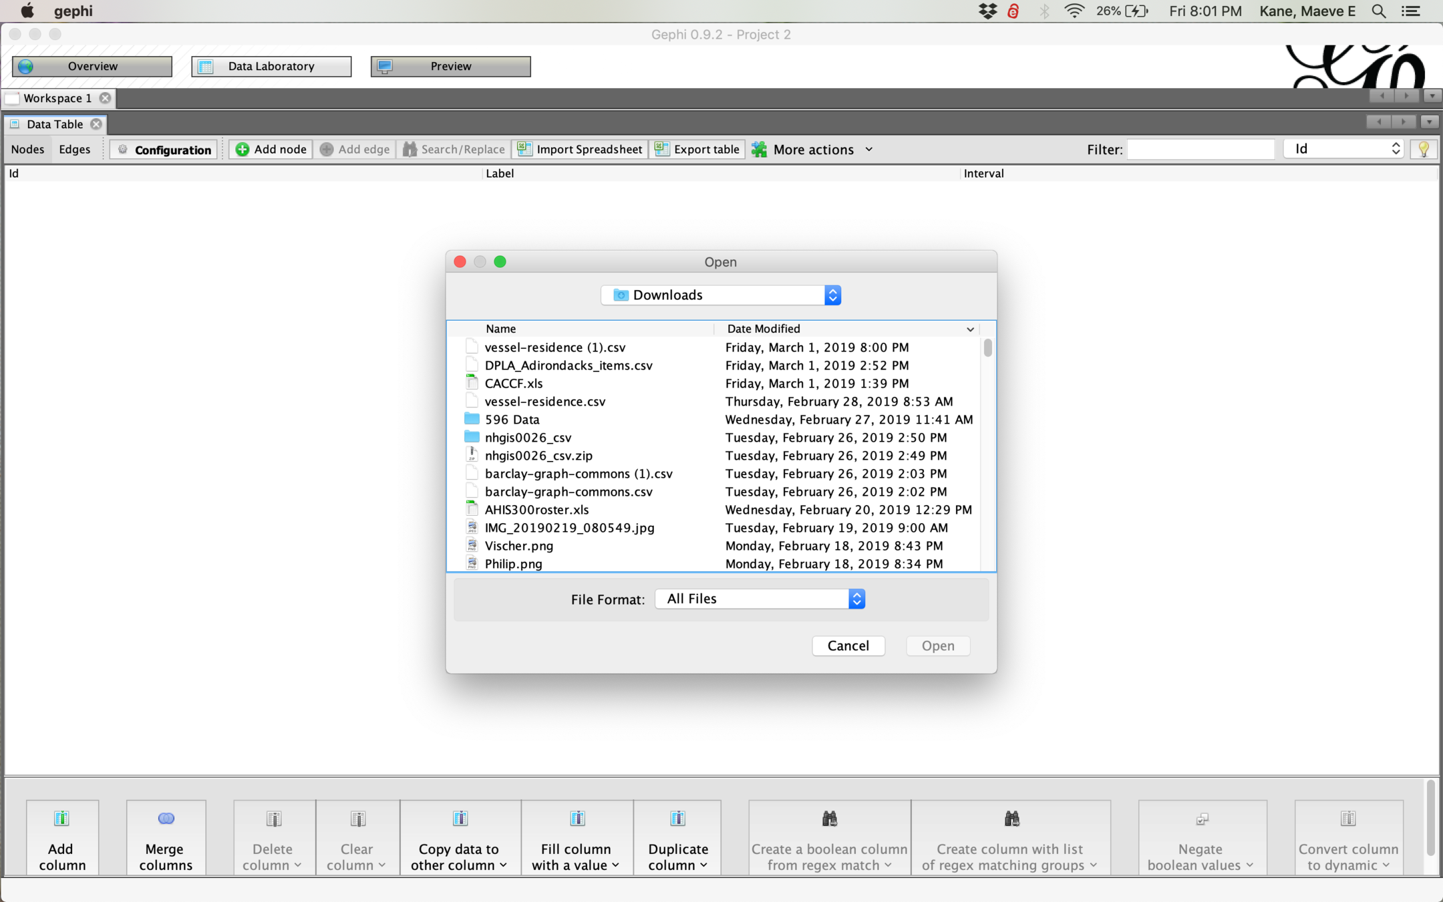
Task: Switch to the Edges table toggle
Action: 74,150
